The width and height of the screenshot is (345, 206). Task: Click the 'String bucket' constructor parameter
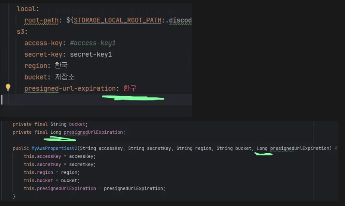click(x=234, y=148)
